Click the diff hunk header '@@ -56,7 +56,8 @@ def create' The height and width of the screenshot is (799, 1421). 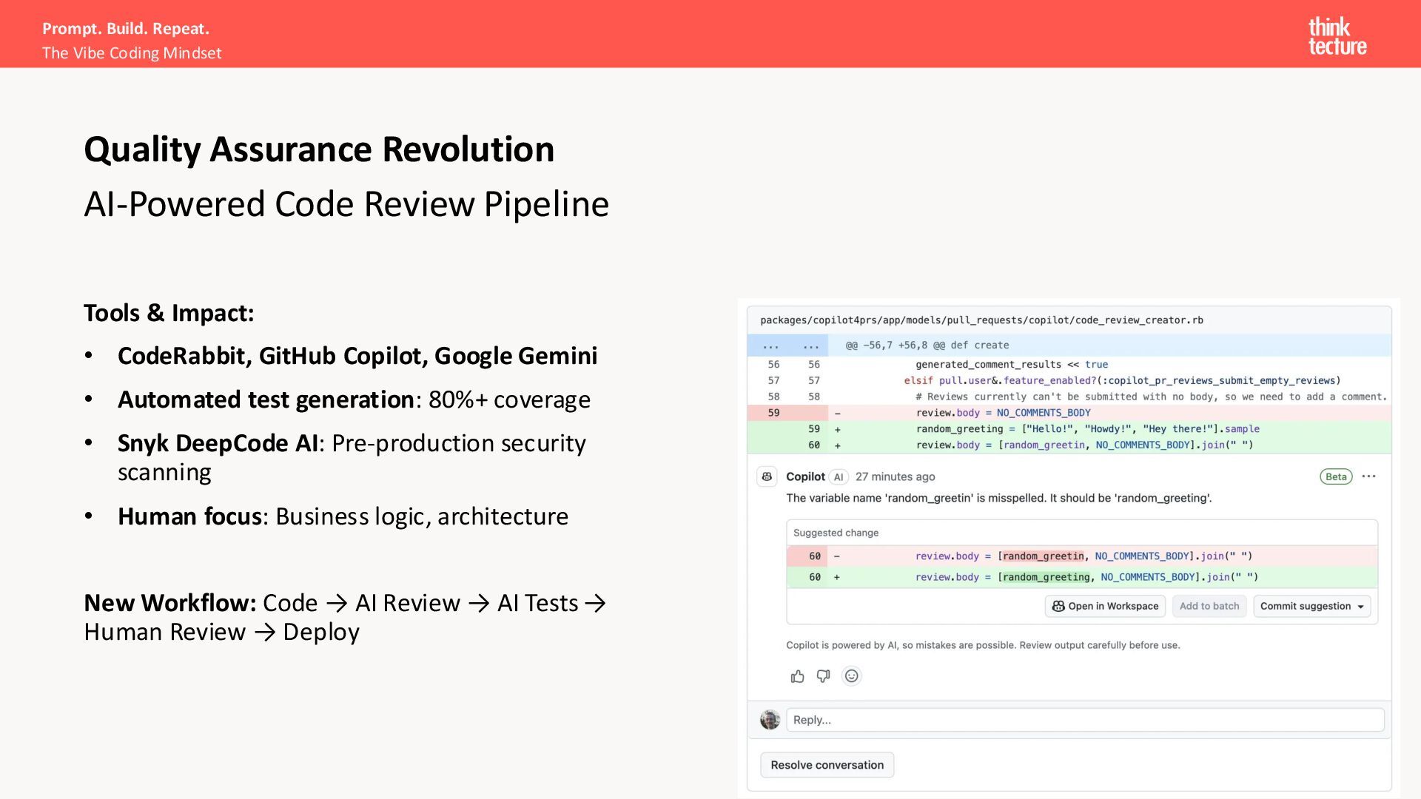927,345
